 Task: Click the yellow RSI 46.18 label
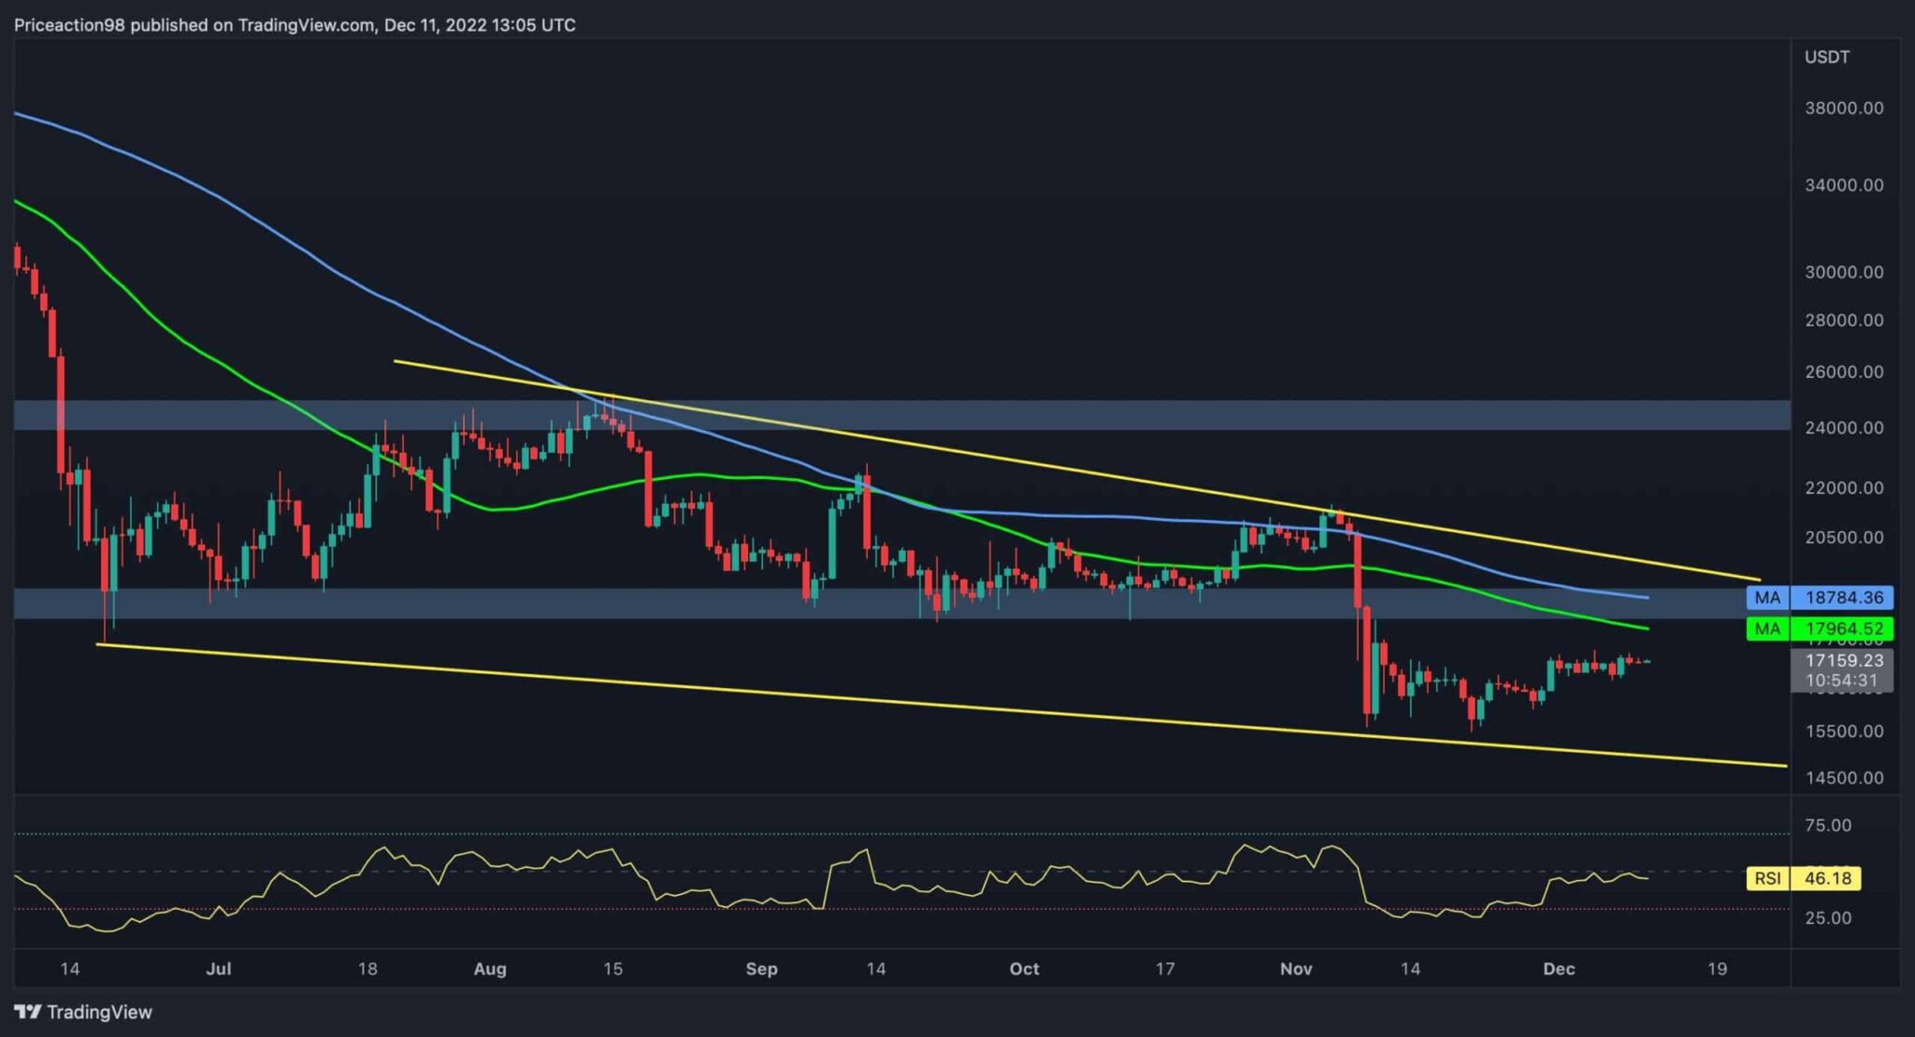[1804, 878]
